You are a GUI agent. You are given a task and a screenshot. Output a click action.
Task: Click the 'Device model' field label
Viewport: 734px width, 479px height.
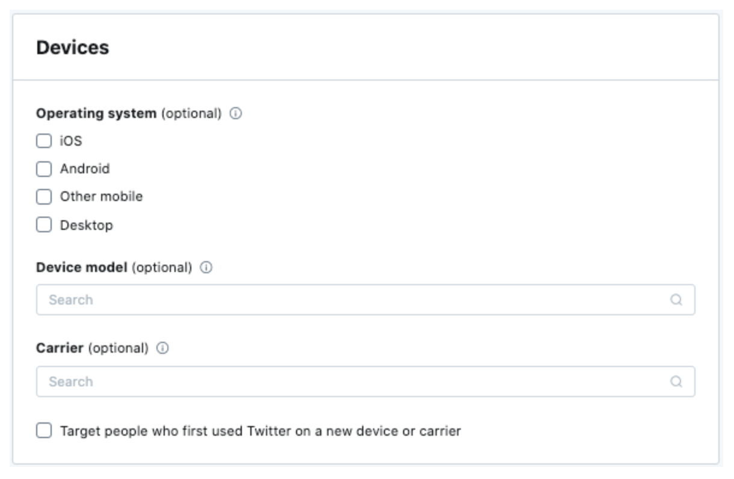81,268
